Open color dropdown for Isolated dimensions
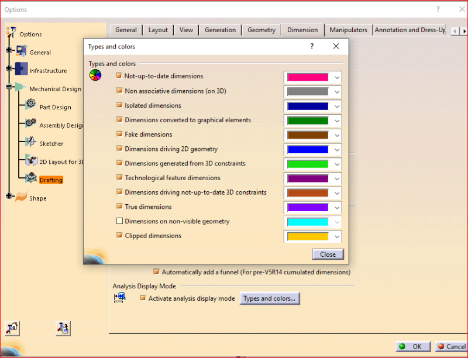468x358 pixels. pyautogui.click(x=336, y=106)
